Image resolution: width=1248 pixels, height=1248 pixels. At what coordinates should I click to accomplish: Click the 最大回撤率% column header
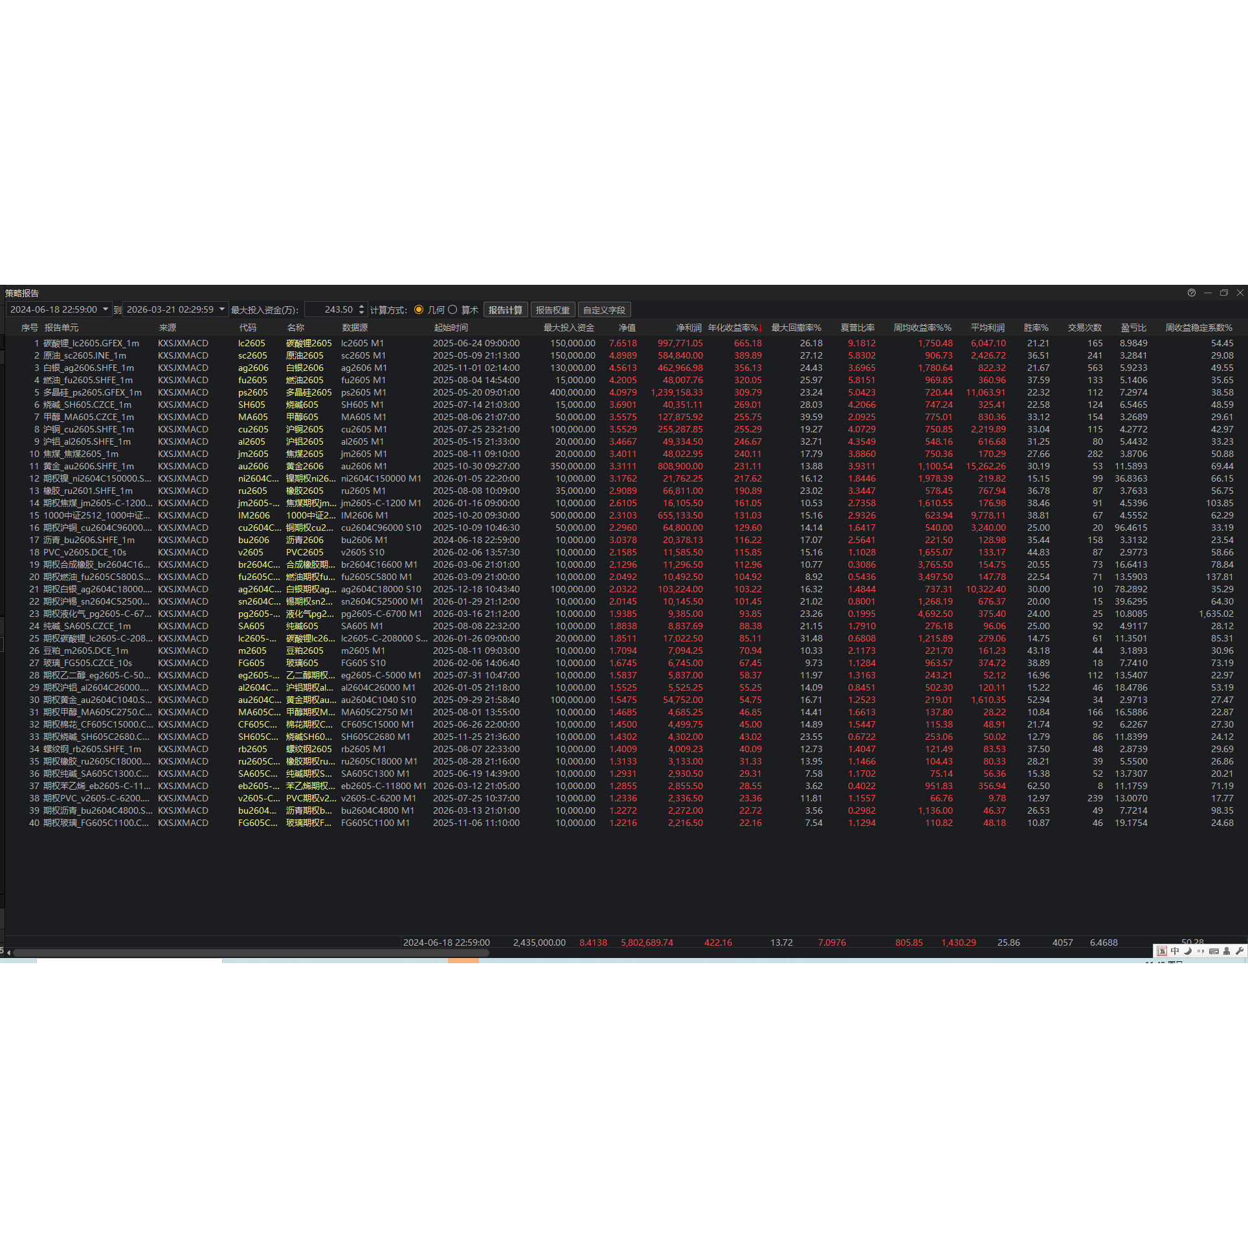pyautogui.click(x=796, y=328)
